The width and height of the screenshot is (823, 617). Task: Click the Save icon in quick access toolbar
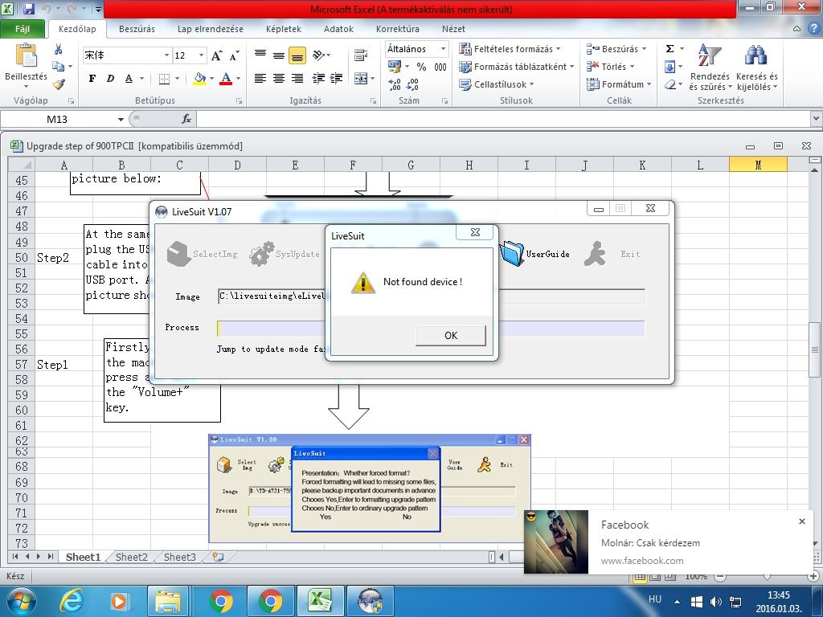pos(29,8)
